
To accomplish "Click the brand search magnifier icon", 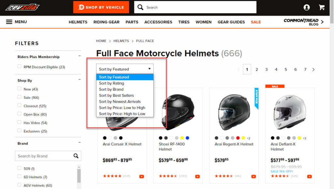I will click(x=76, y=156).
